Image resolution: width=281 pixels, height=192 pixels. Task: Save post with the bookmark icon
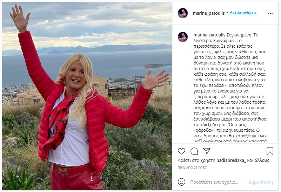(270, 151)
